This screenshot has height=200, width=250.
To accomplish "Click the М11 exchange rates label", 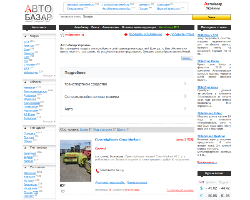I will click(x=202, y=182).
